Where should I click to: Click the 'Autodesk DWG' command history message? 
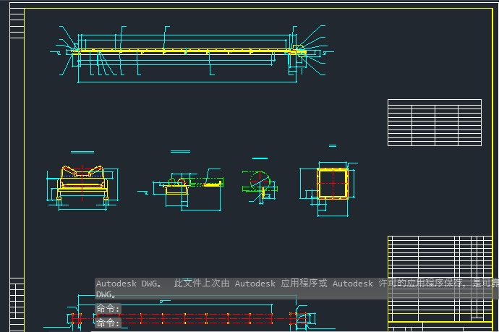297,289
